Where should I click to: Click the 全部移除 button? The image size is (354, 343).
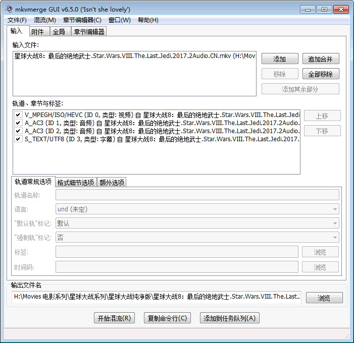tap(320, 74)
